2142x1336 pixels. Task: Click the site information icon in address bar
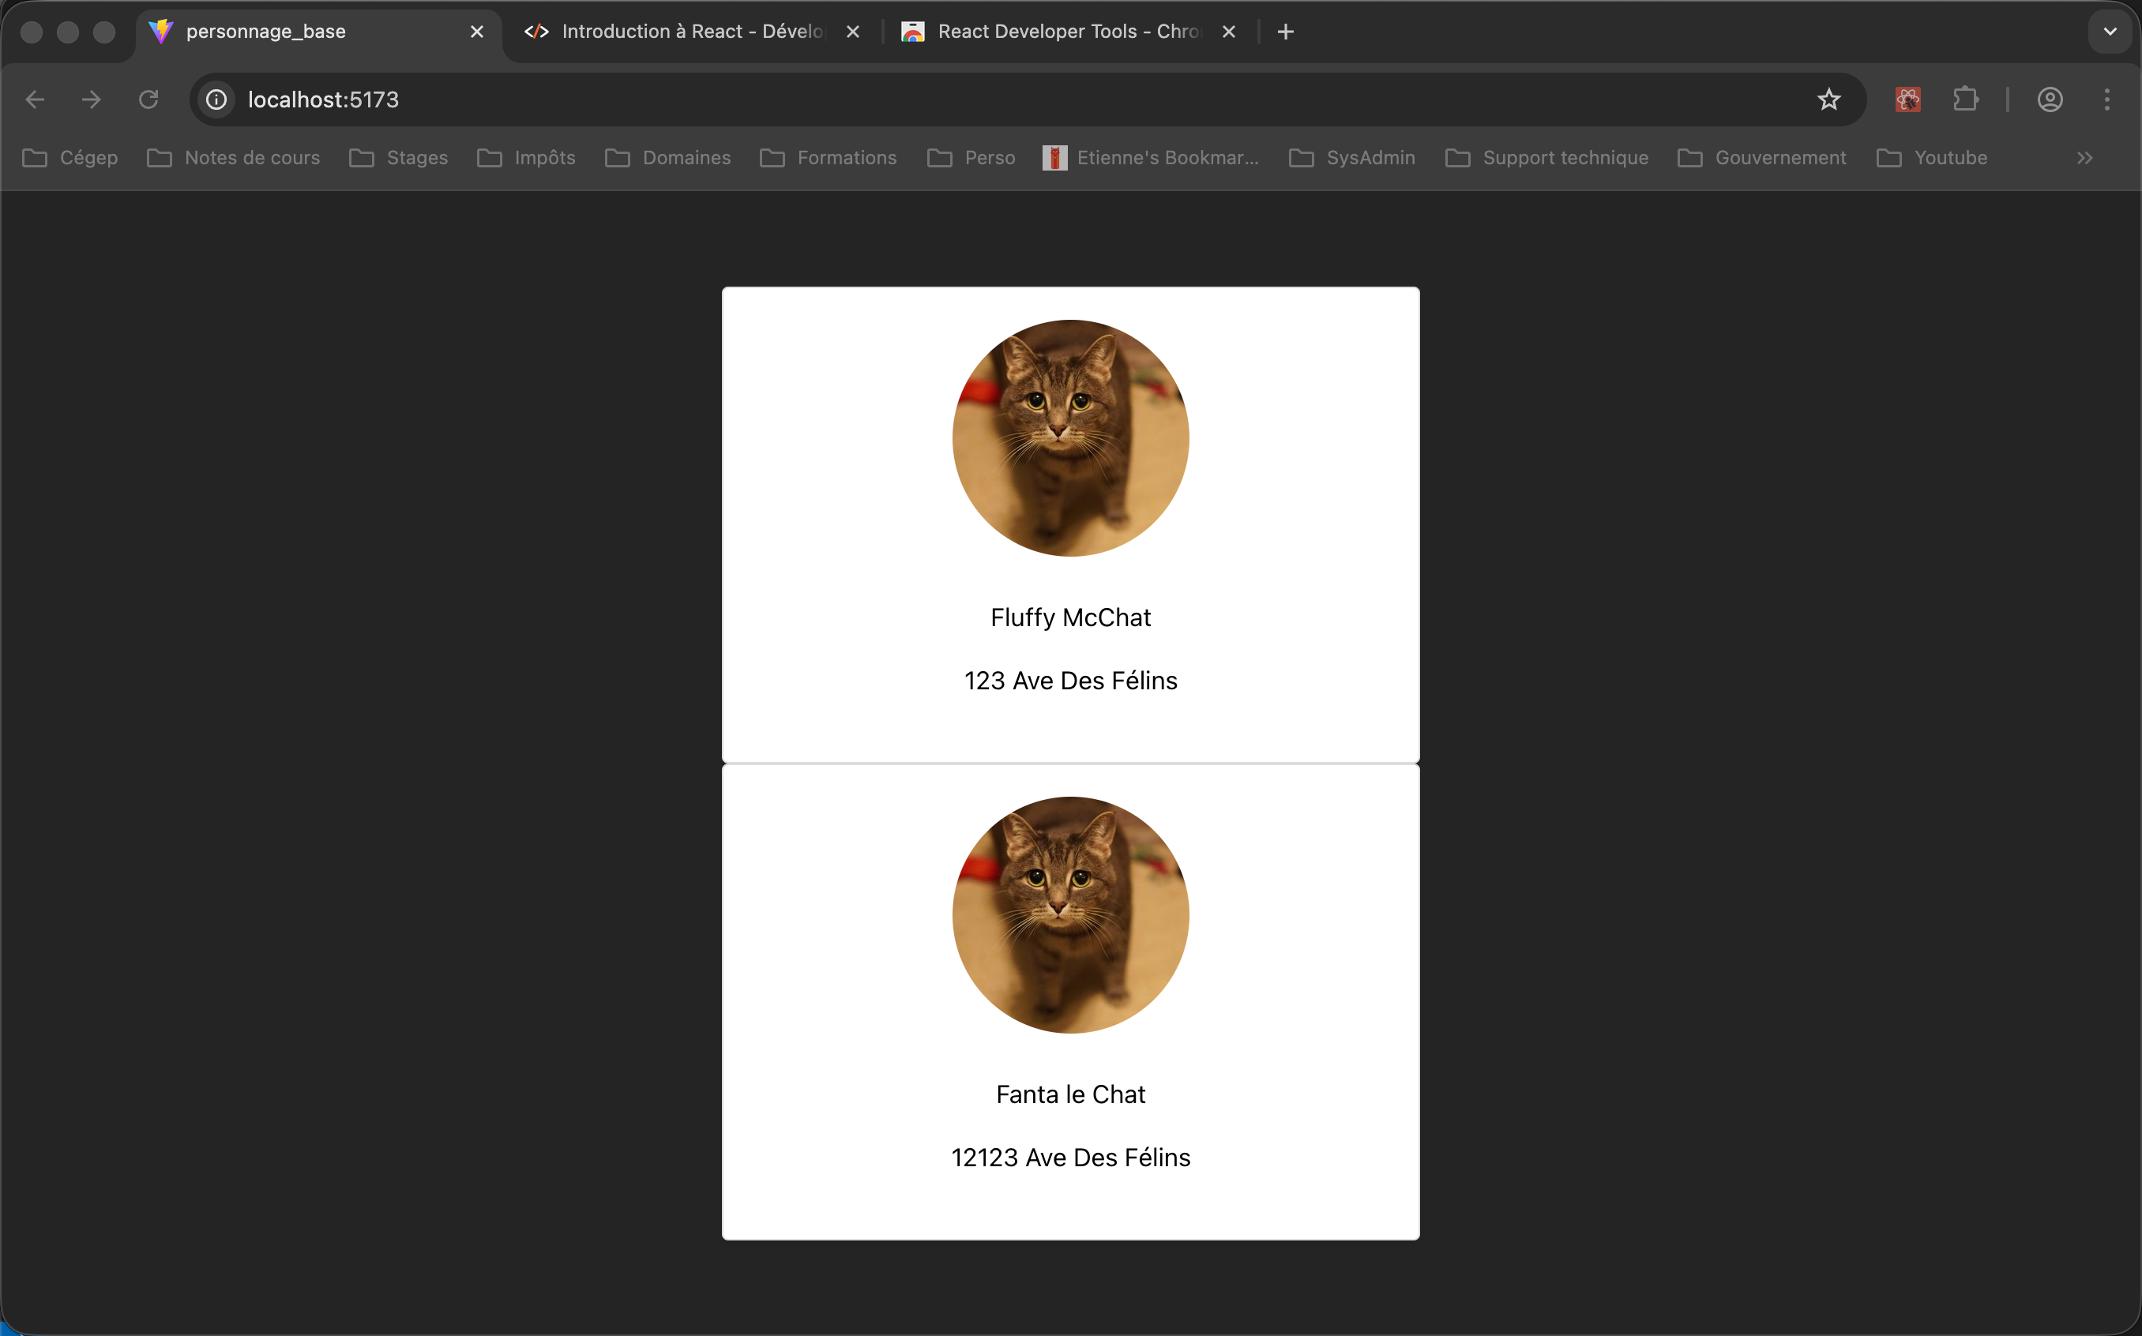tap(215, 99)
